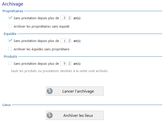
Task: Click the Archiver les équidés sans propriétaire label
Action: [41, 49]
